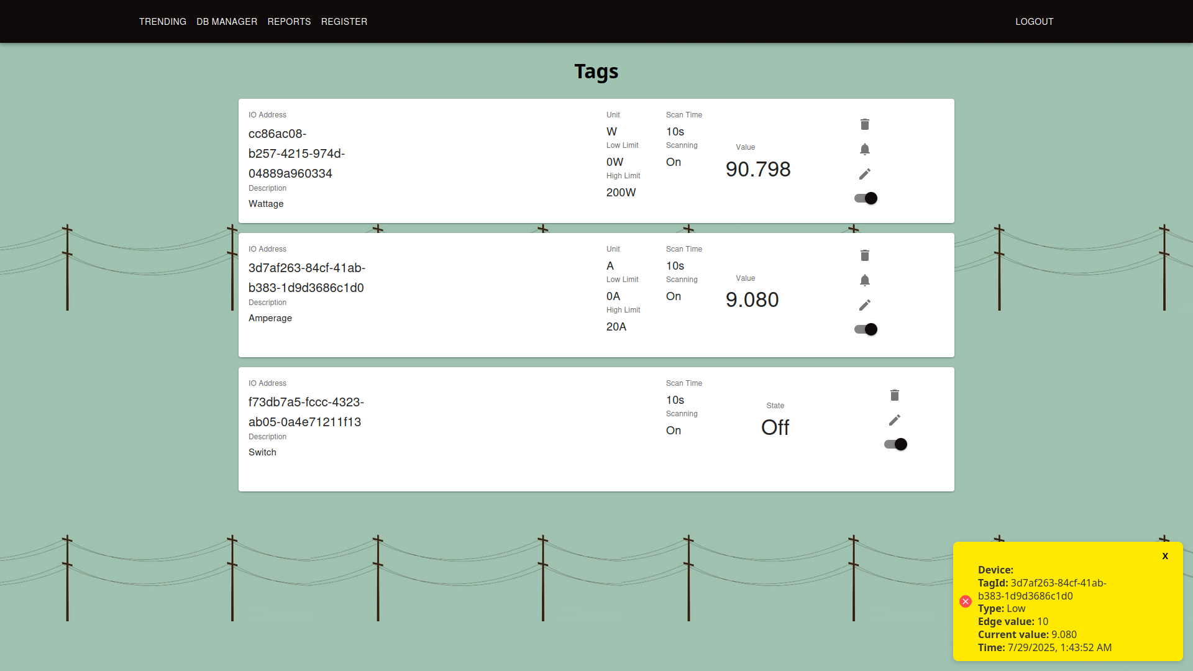Select IO address starting with f73db7a5
The image size is (1193, 671).
[306, 412]
